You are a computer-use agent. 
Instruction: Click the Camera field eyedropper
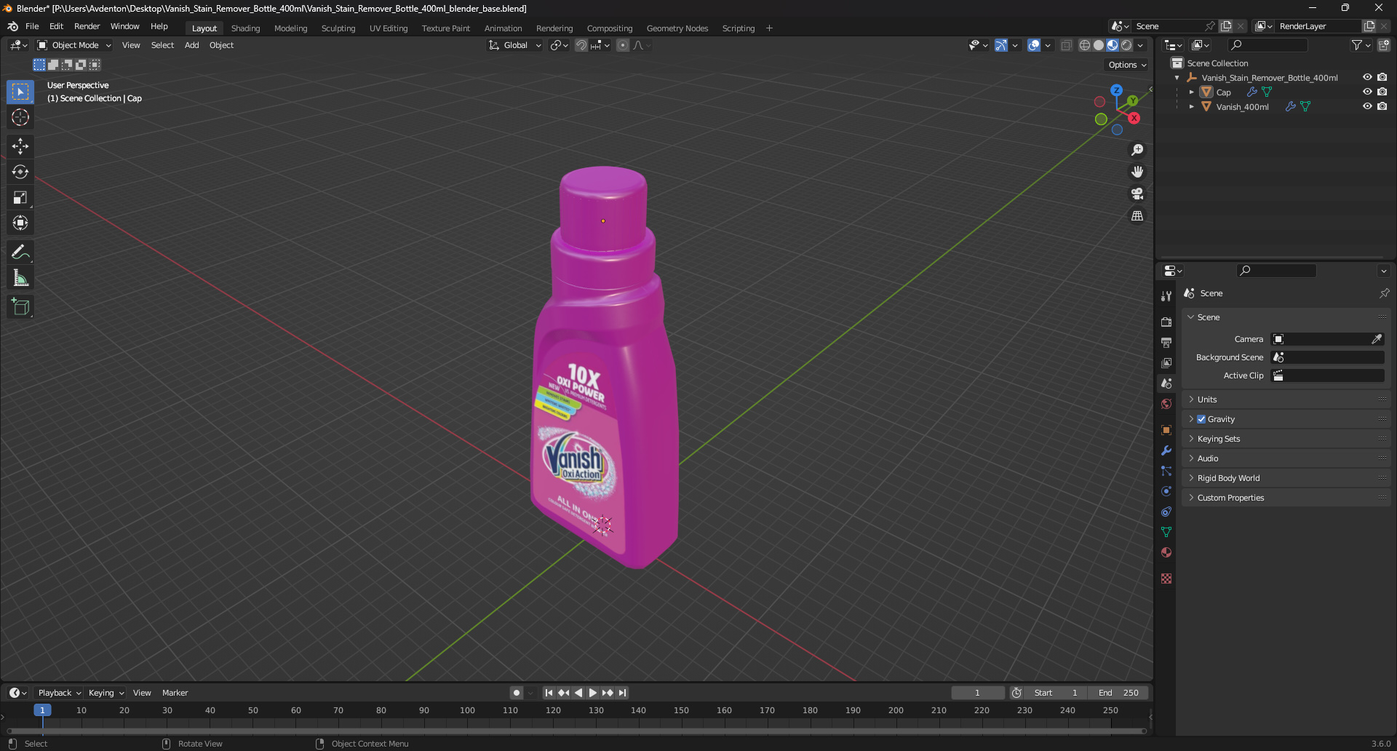1377,339
